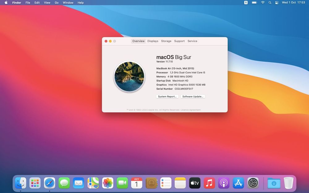Switch to the Support tab

pos(179,41)
